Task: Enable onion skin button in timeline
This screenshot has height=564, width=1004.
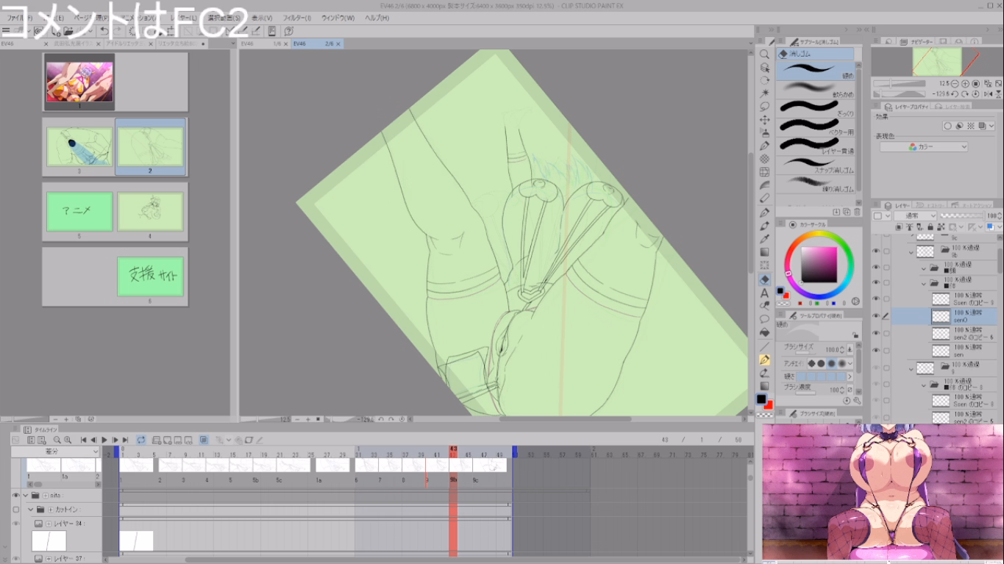Action: point(204,440)
